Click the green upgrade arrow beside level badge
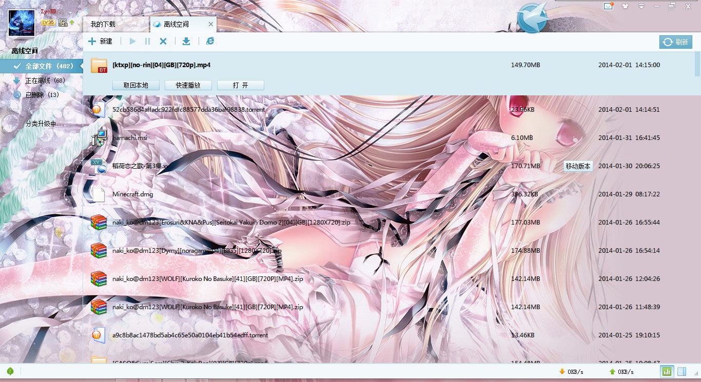The height and width of the screenshot is (382, 701). click(x=72, y=23)
